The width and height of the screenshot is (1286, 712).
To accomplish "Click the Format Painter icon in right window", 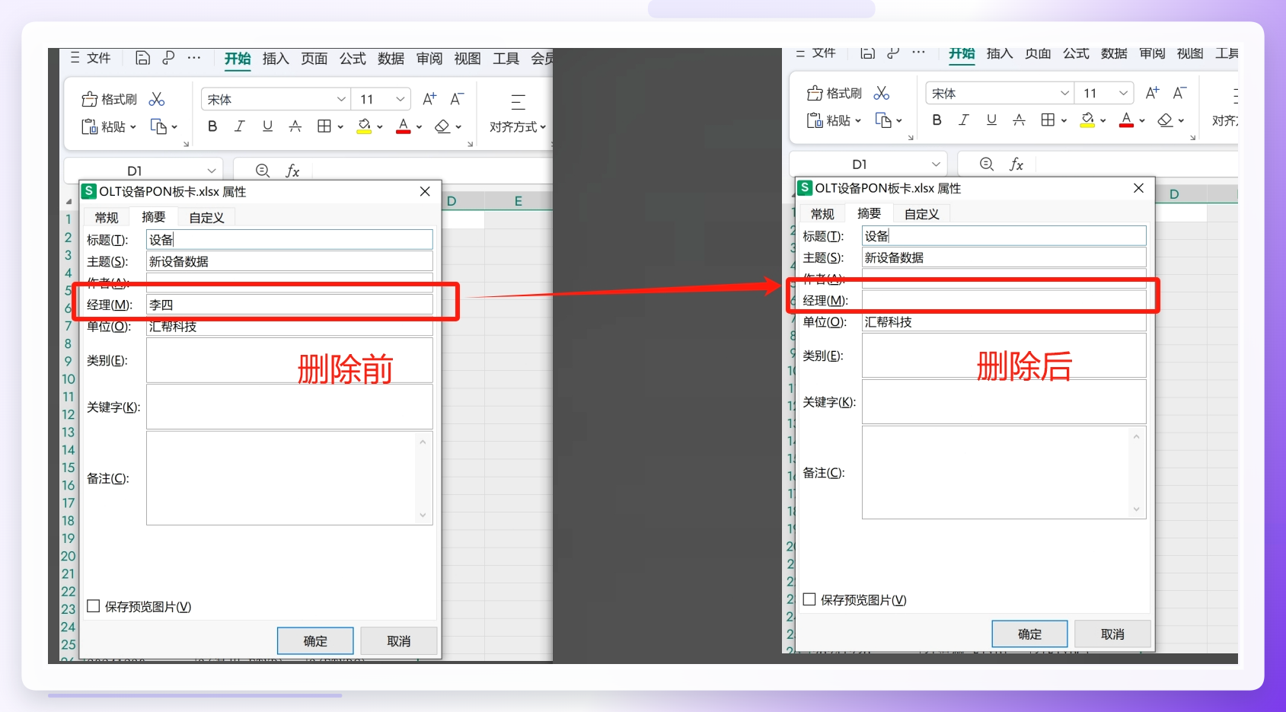I will pos(815,94).
